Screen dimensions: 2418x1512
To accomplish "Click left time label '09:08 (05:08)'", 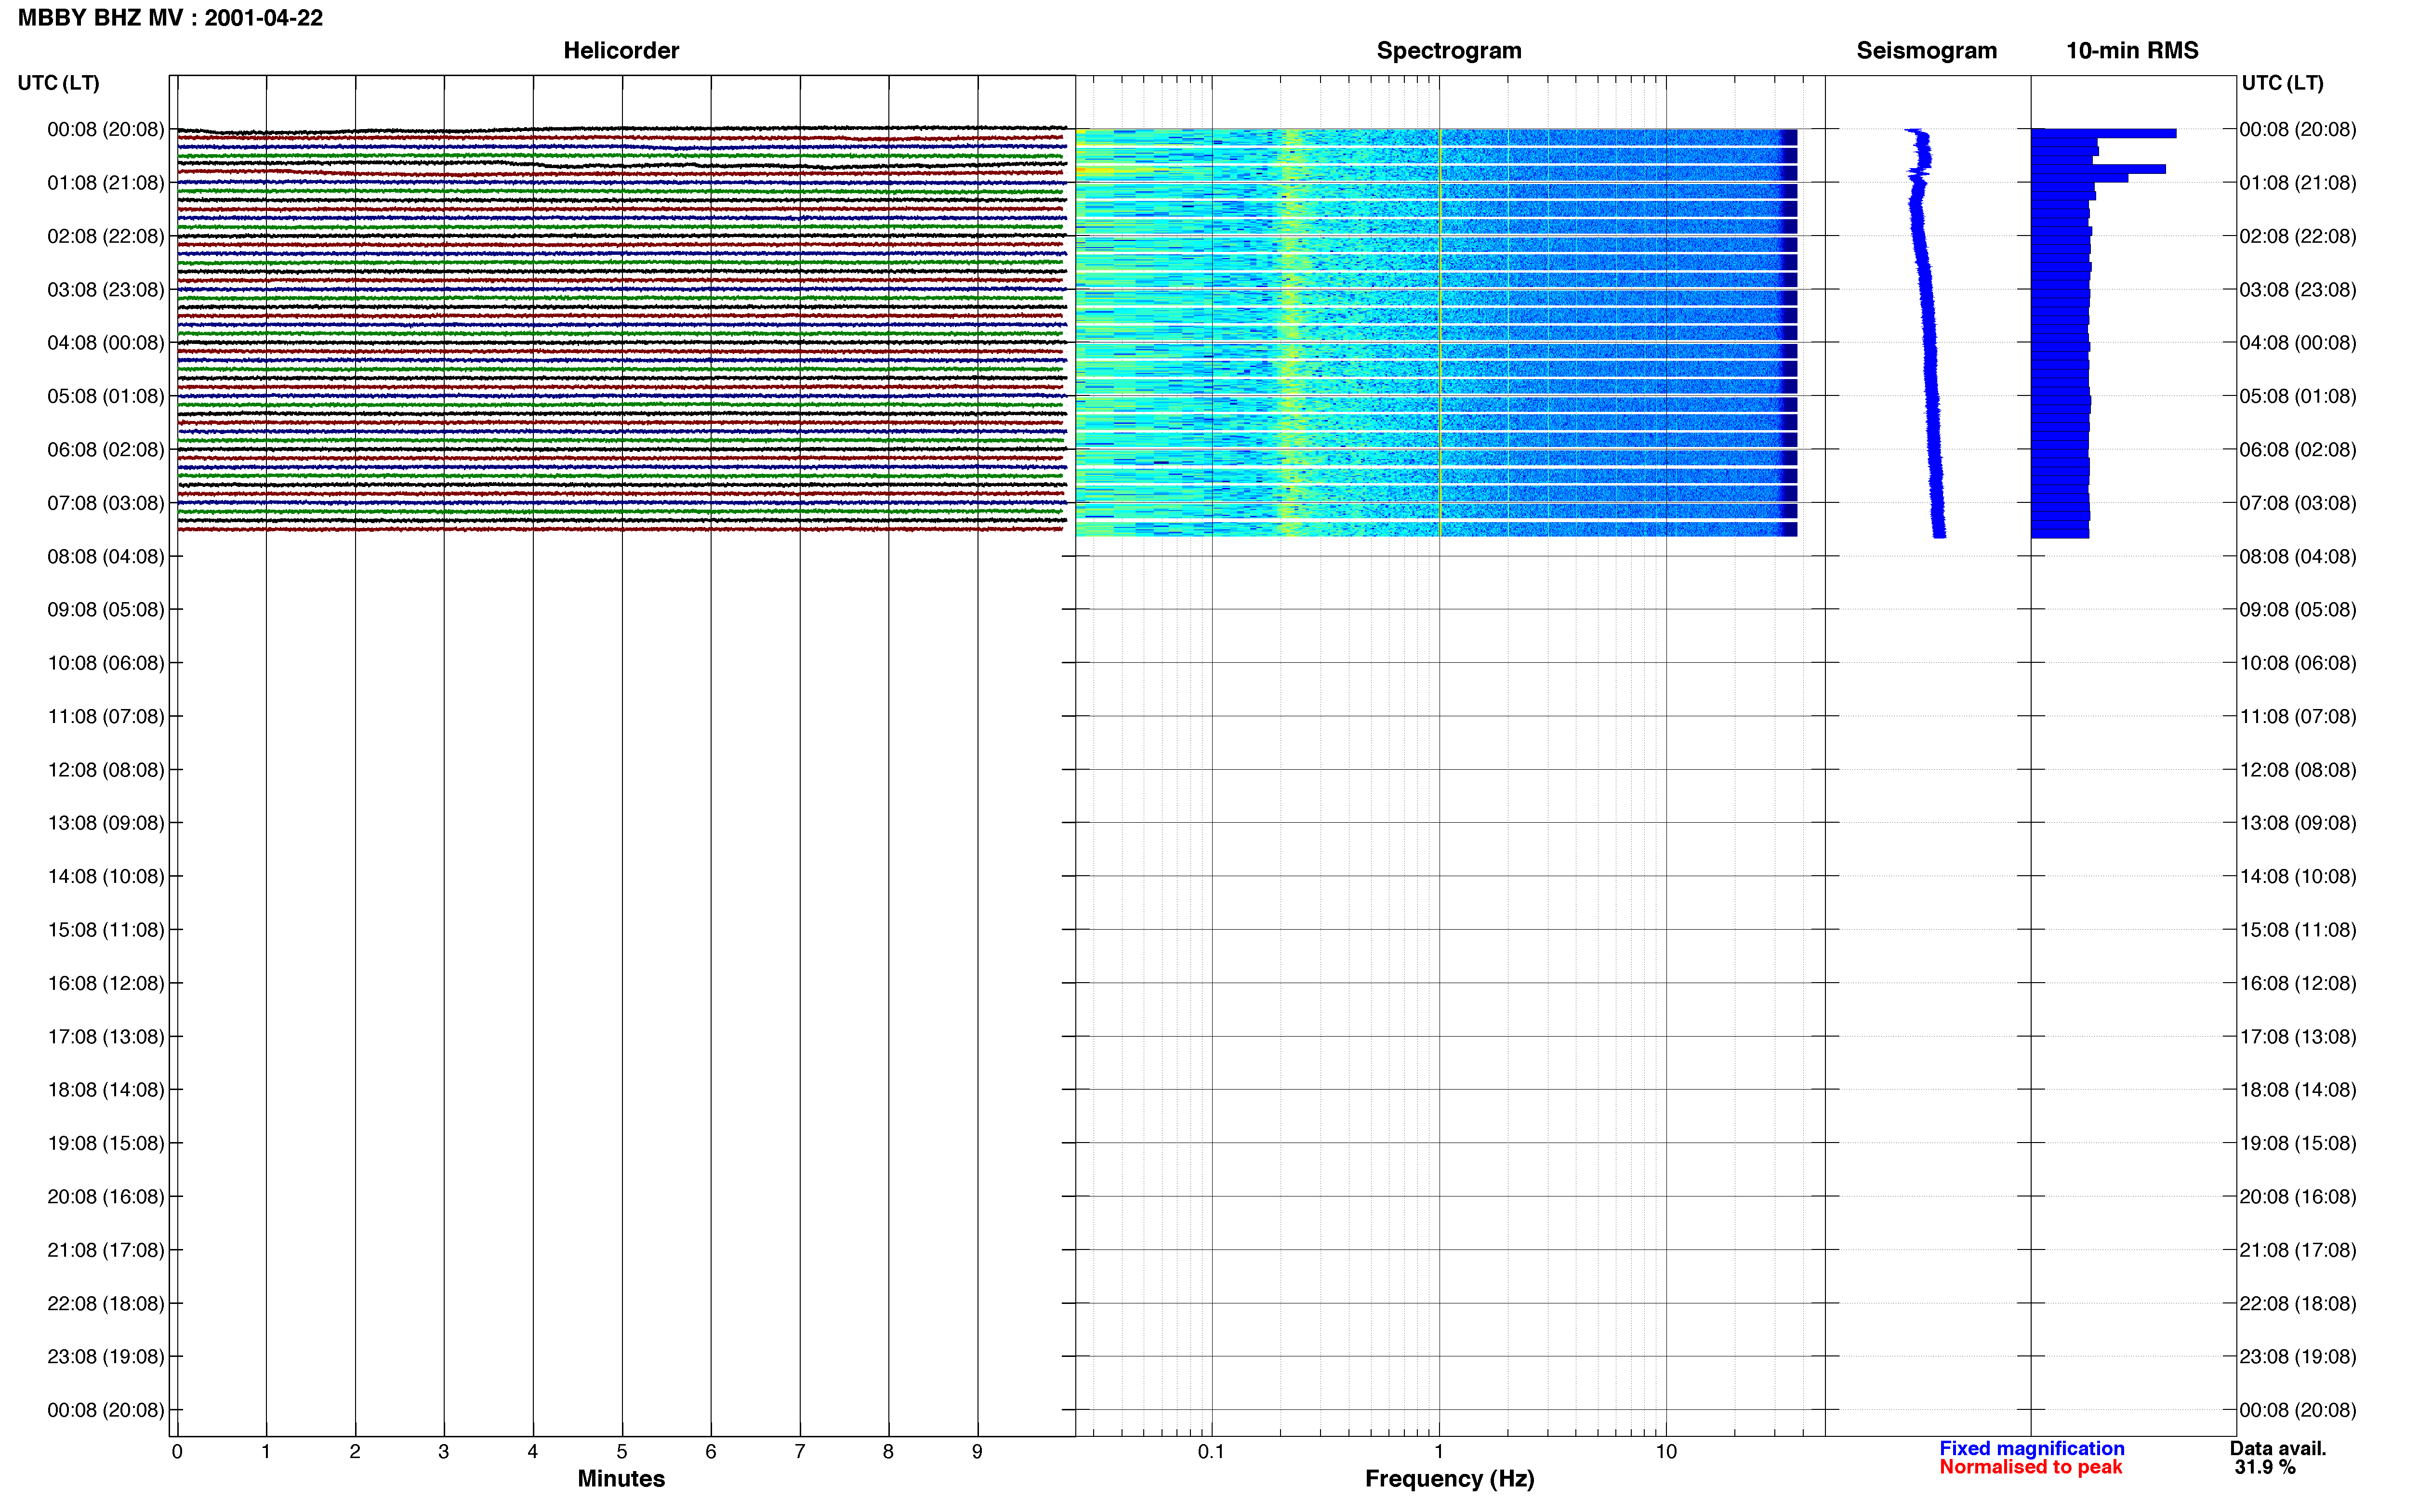I will pyautogui.click(x=105, y=609).
